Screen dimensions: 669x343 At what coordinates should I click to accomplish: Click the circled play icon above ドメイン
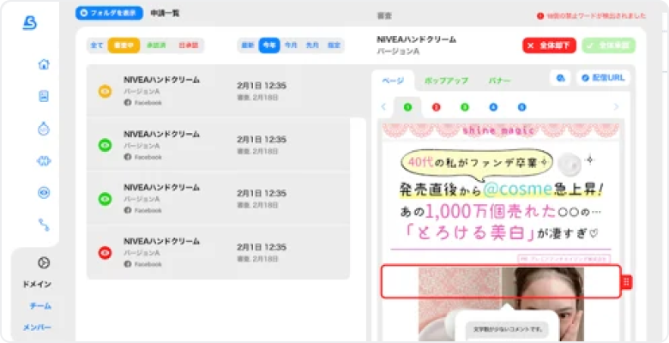point(44,262)
